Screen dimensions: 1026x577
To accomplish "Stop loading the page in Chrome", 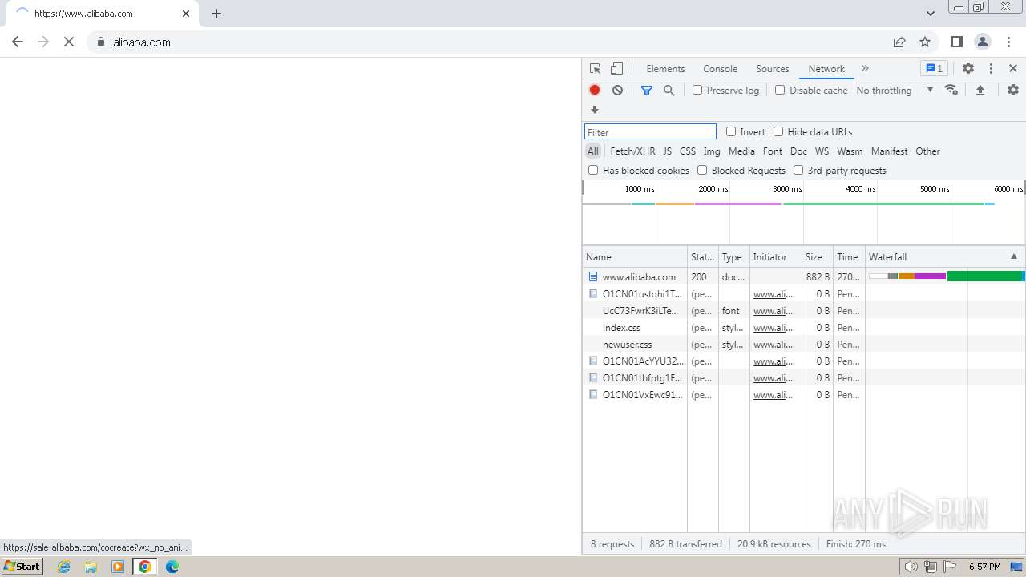I will [69, 42].
